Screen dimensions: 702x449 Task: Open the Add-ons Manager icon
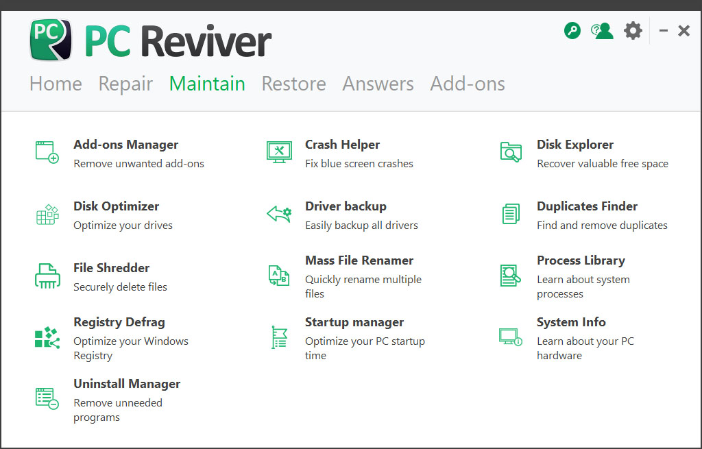point(47,151)
